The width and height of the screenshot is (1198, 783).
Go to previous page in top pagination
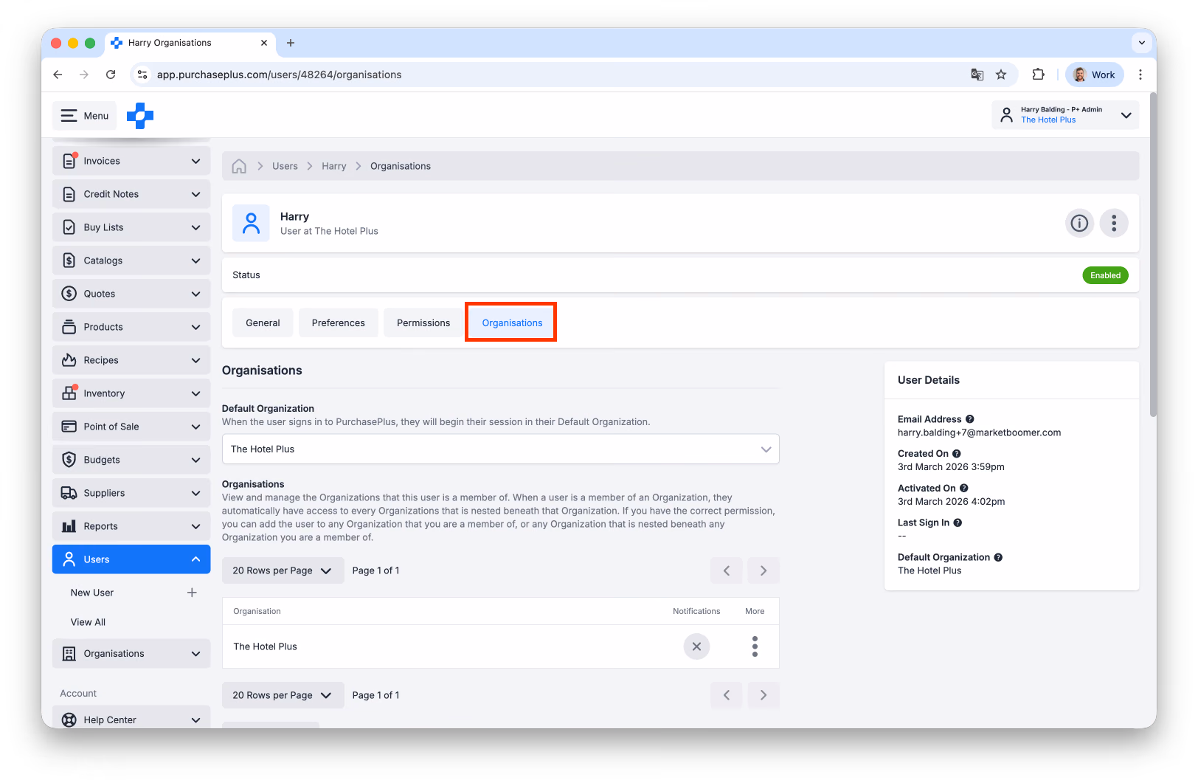[727, 570]
